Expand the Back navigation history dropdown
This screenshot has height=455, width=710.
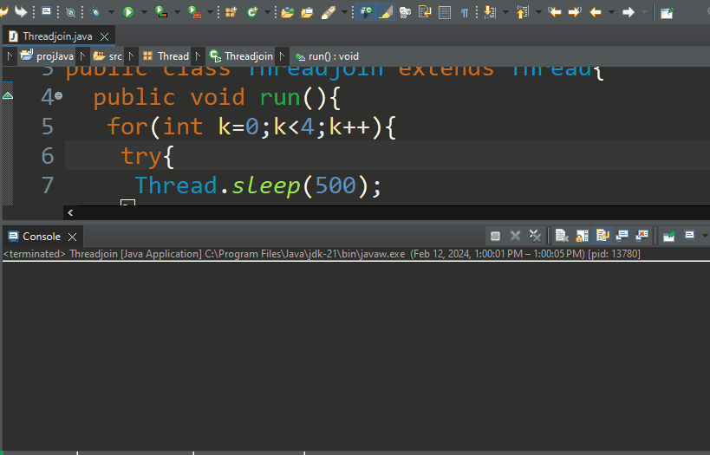pos(611,12)
